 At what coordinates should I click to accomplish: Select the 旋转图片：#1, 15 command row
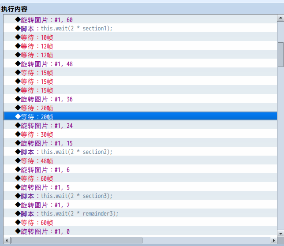tap(140, 143)
